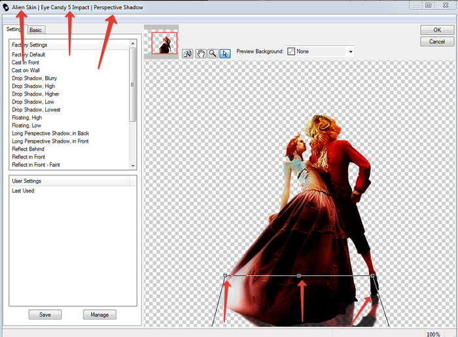The width and height of the screenshot is (458, 337).
Task: Click the factory settings scrollbar thumb
Action: [x=133, y=84]
